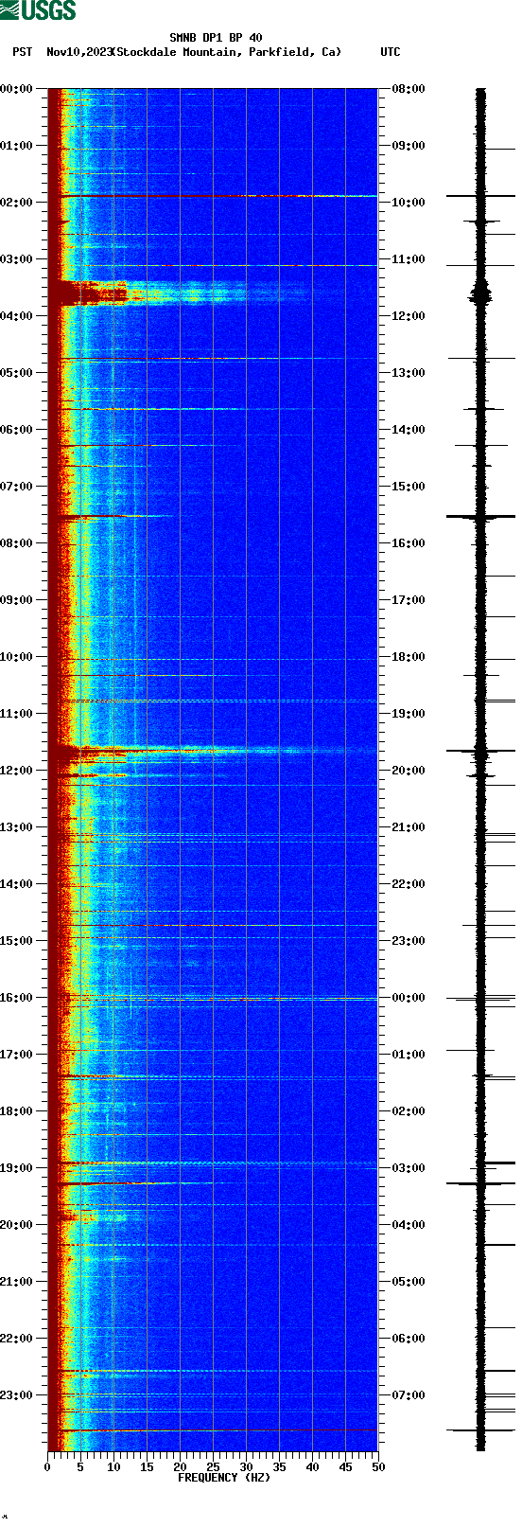This screenshot has height=1527, width=522.
Task: Click the UTC 06:00 label on right axis
Action: pos(408,1339)
